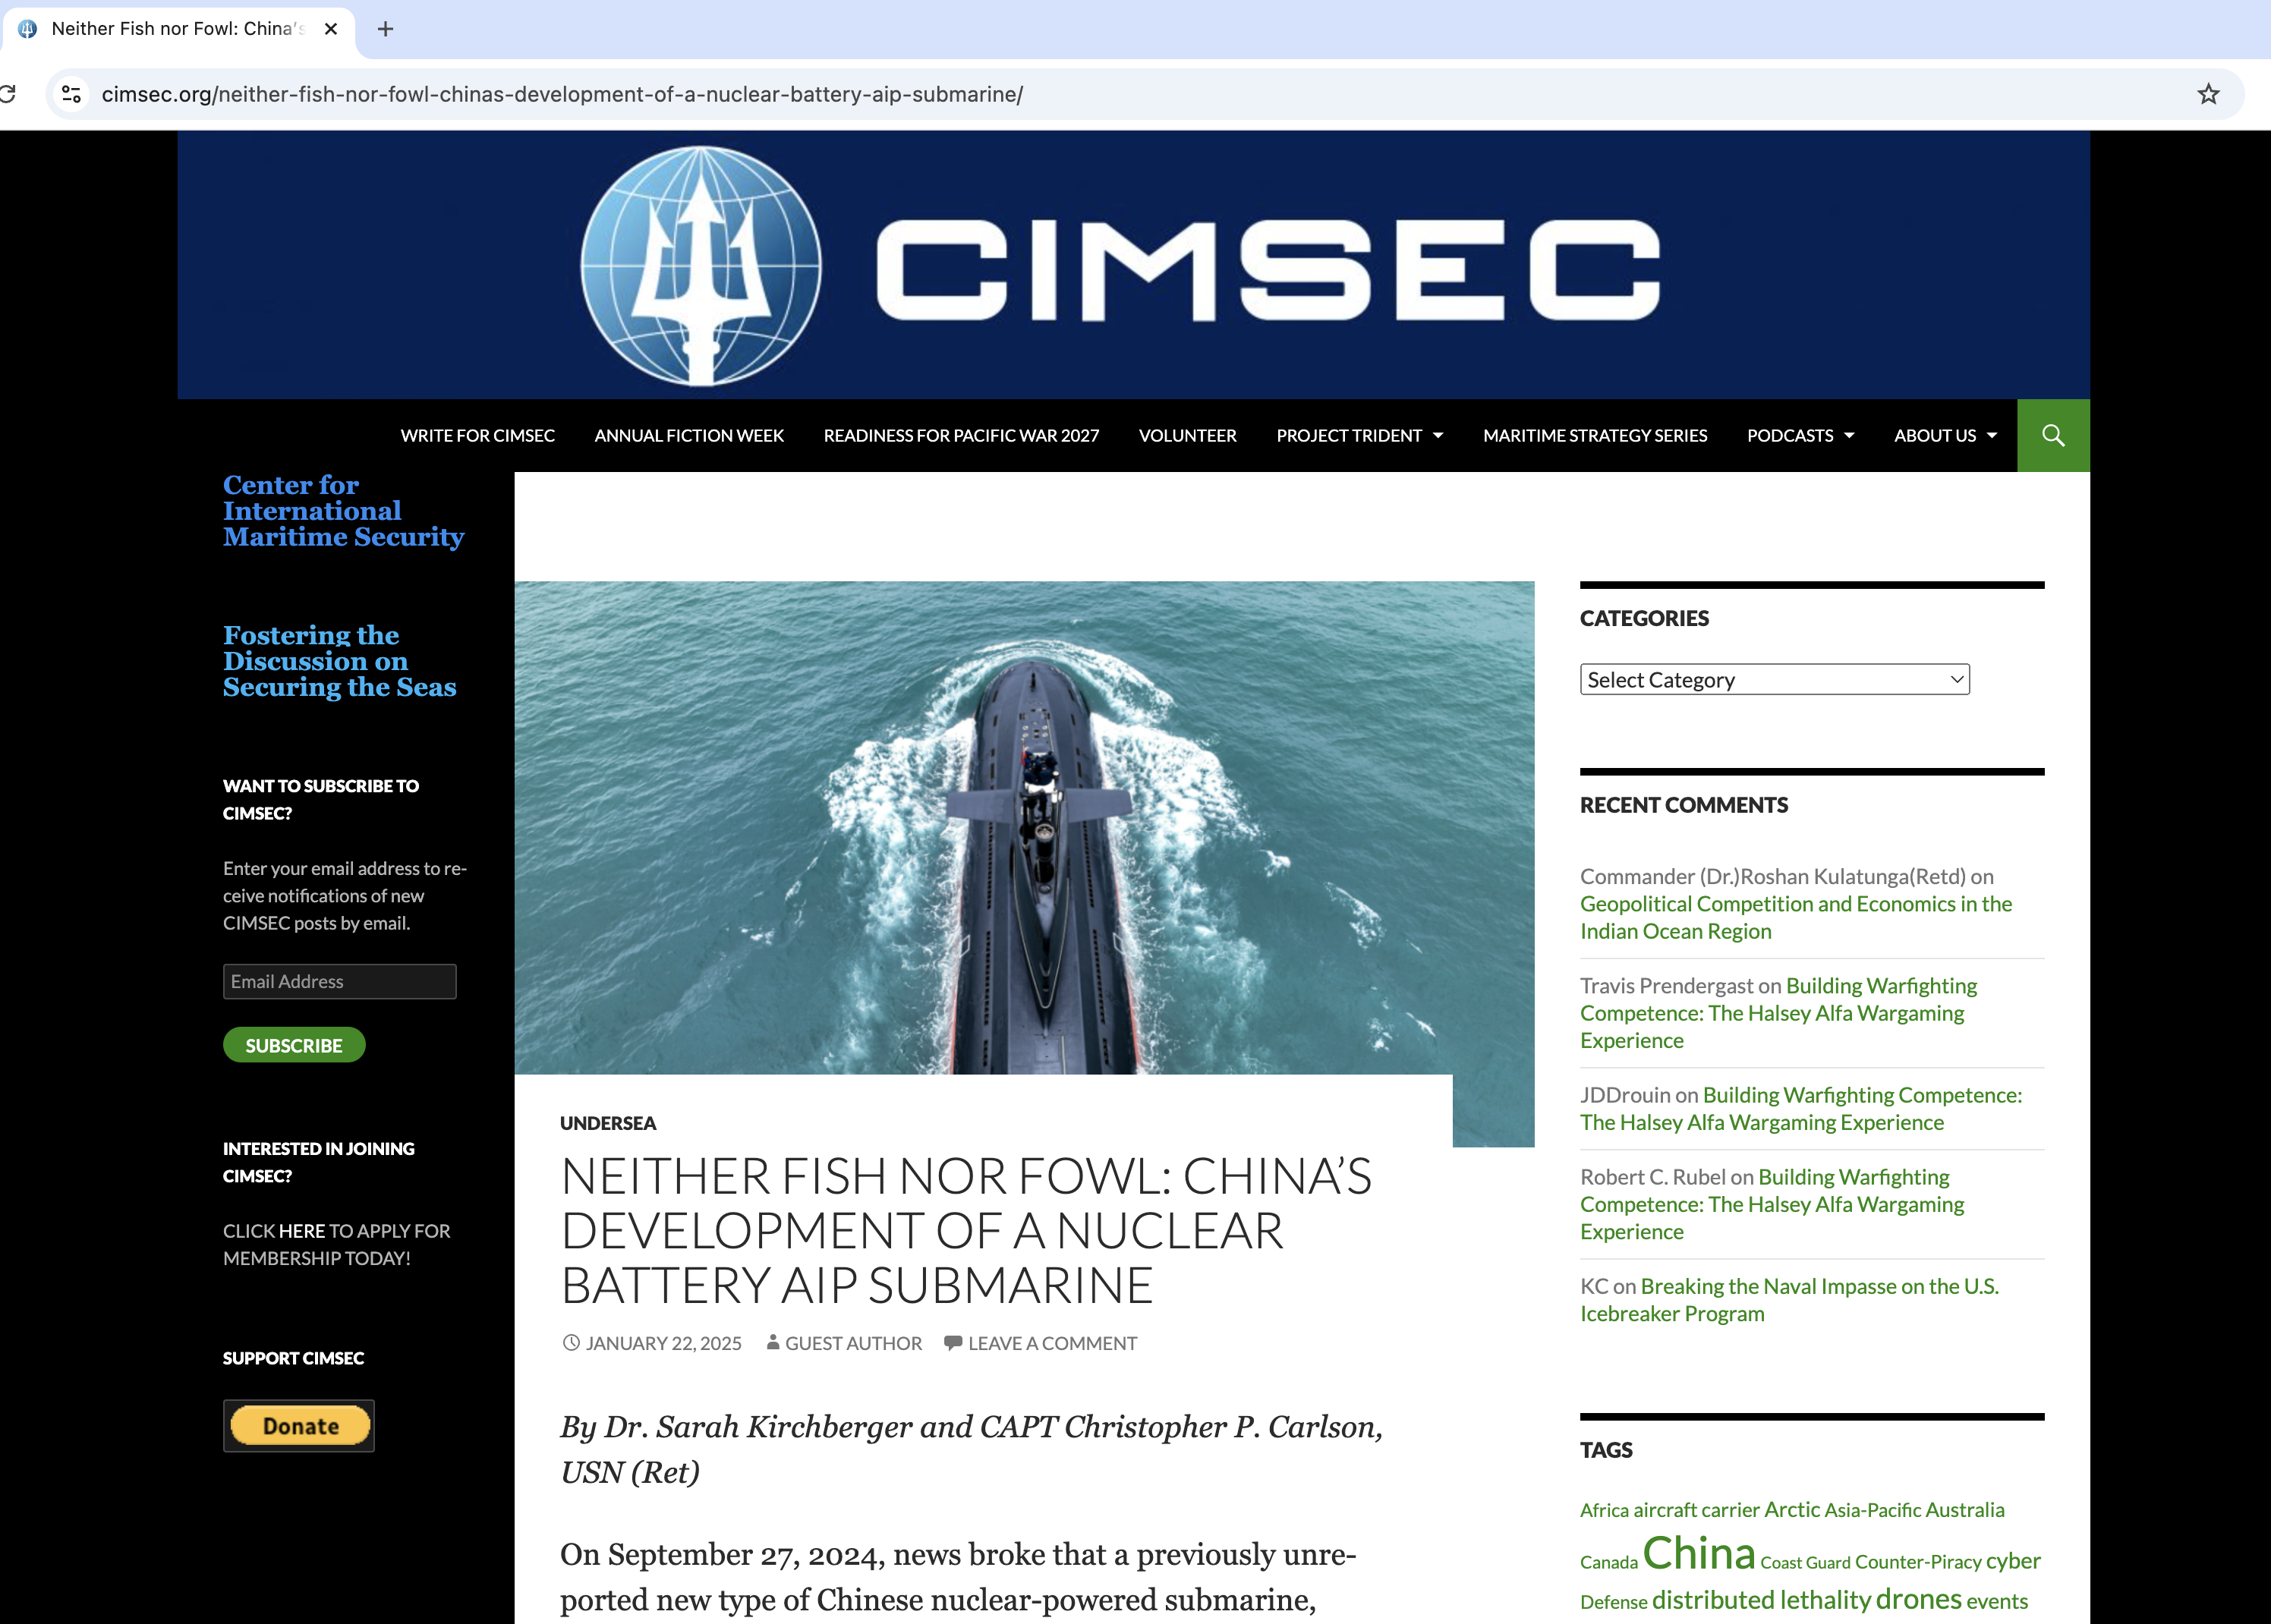Screen dimensions: 2271x1624
Task: Open Annual Fiction Week menu item
Action: pyautogui.click(x=689, y=435)
